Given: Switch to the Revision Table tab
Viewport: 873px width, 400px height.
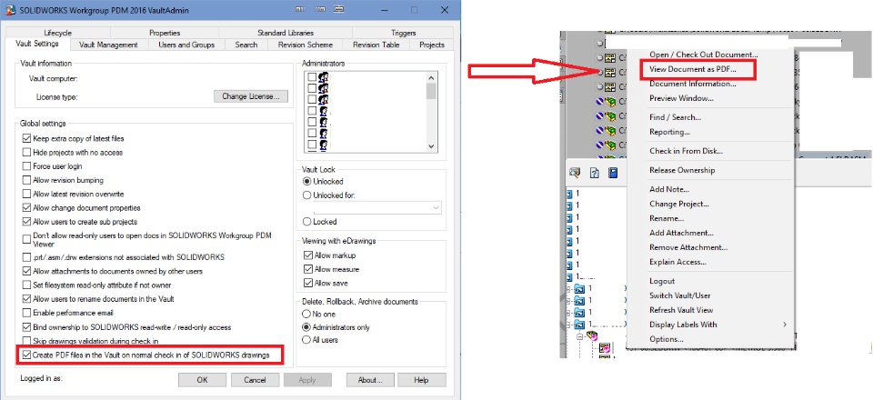Looking at the screenshot, I should click(x=376, y=45).
